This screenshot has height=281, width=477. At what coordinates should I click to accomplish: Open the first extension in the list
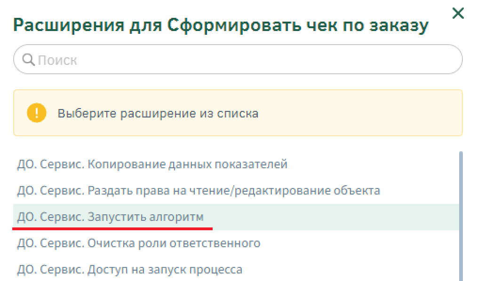[x=152, y=164]
